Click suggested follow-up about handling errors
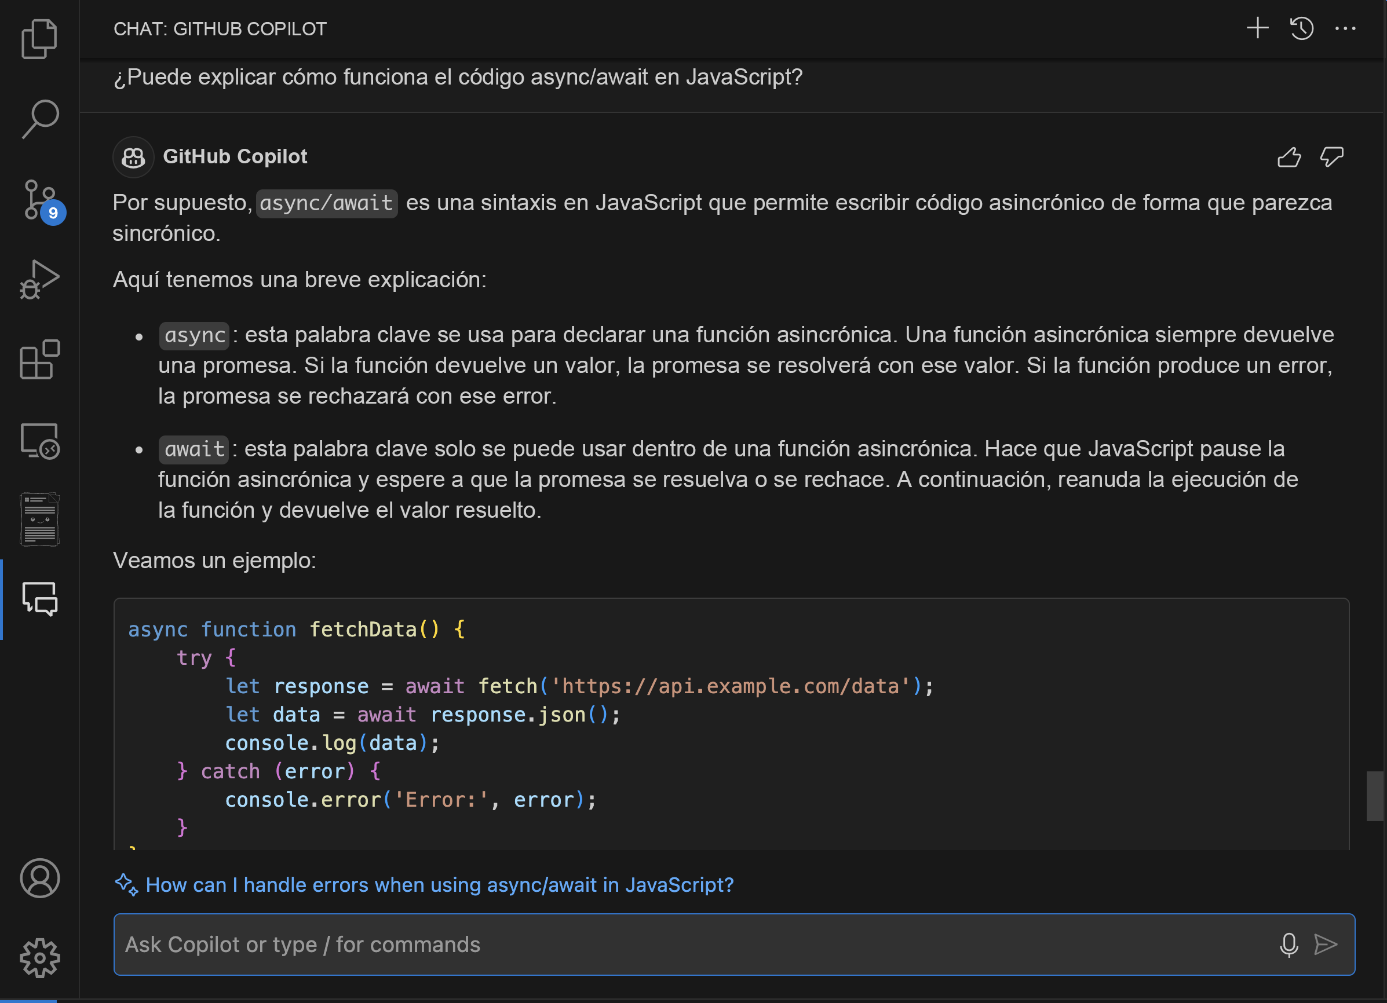1387x1003 pixels. [439, 884]
